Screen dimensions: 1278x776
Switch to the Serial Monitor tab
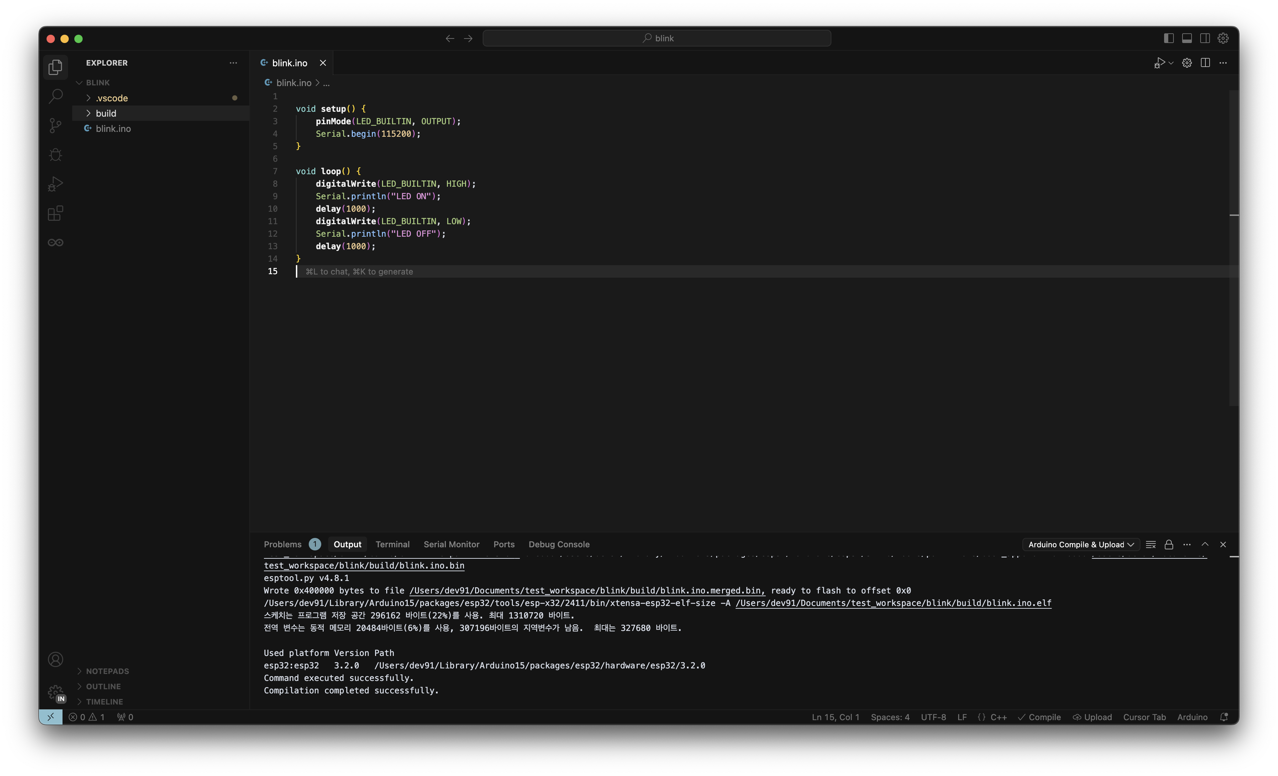(x=451, y=544)
